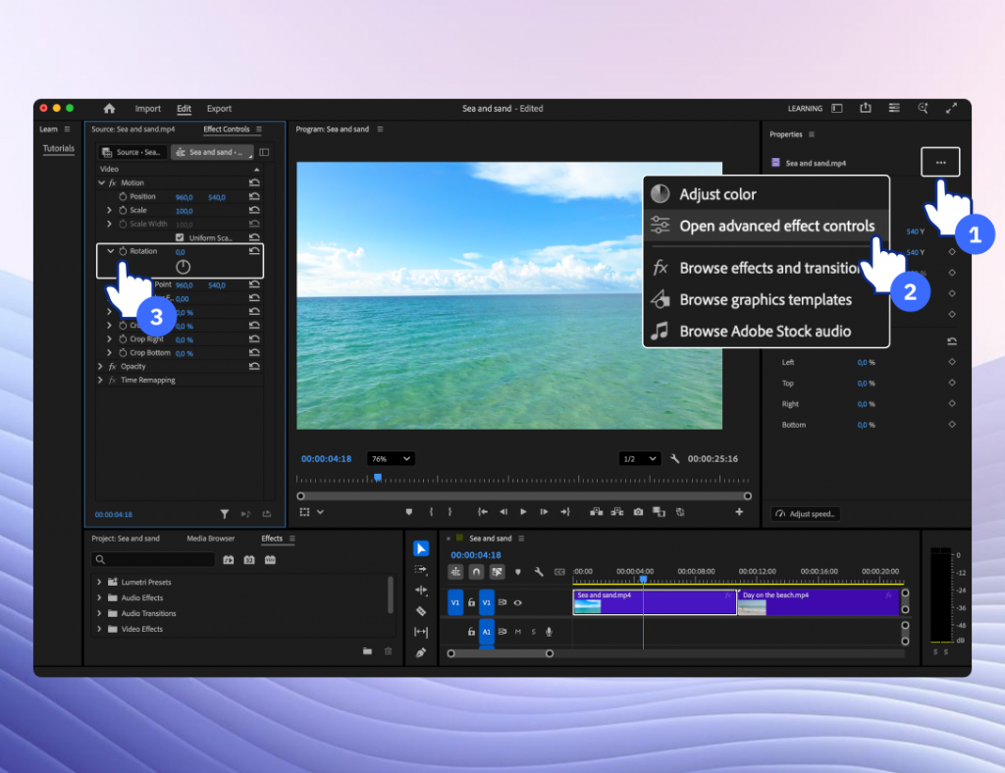
Task: Open the 76% zoom level dropdown
Action: pyautogui.click(x=390, y=459)
